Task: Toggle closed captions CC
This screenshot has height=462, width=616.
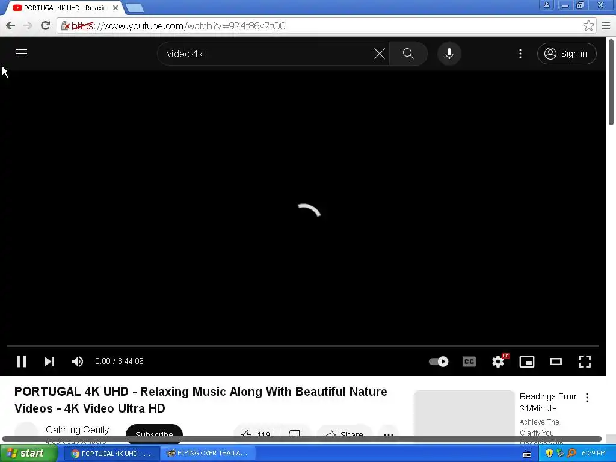Action: click(x=469, y=362)
